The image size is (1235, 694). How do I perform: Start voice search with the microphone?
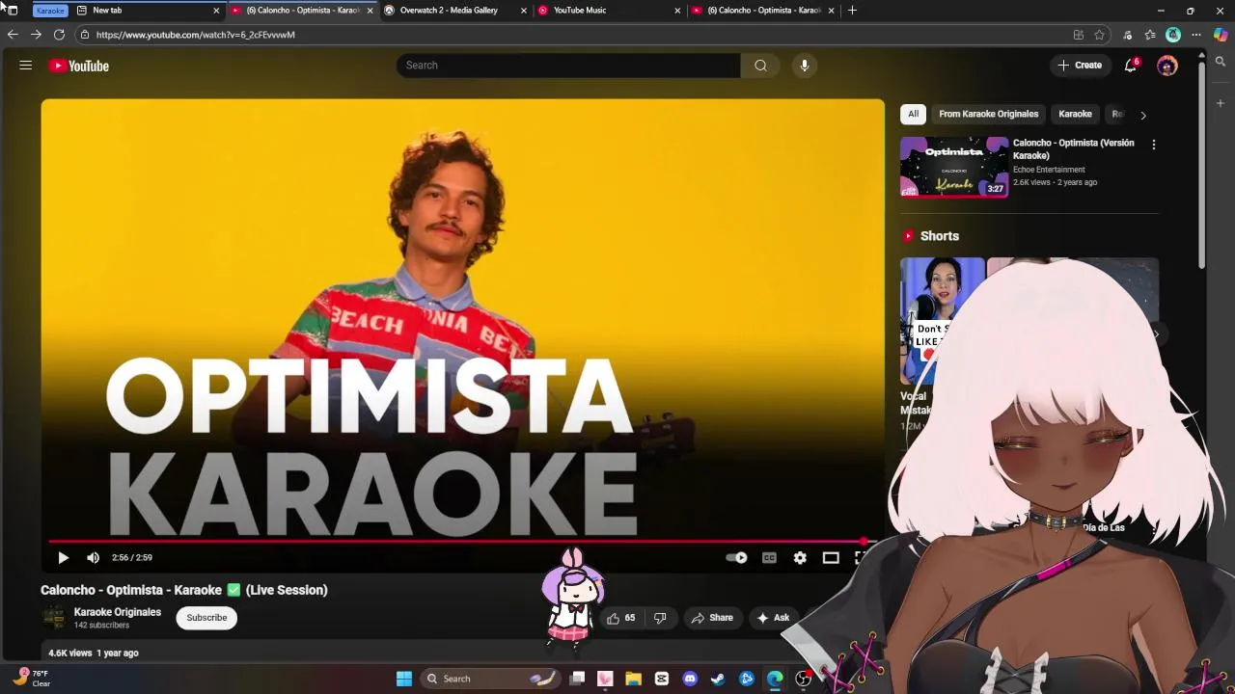(805, 66)
